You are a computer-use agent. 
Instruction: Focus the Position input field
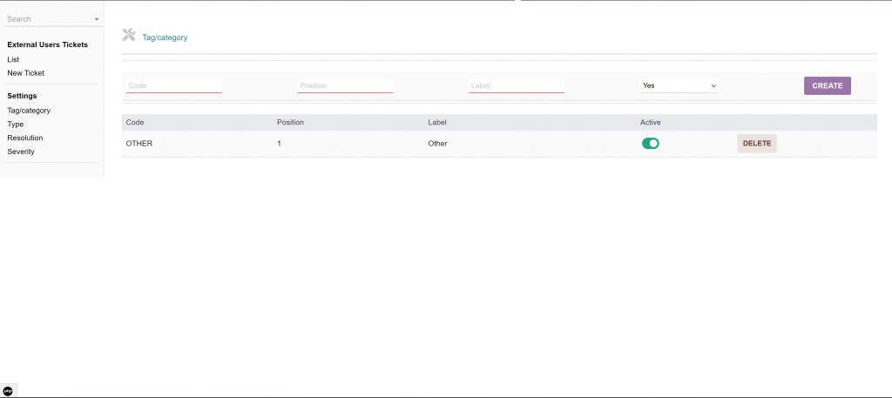[345, 86]
